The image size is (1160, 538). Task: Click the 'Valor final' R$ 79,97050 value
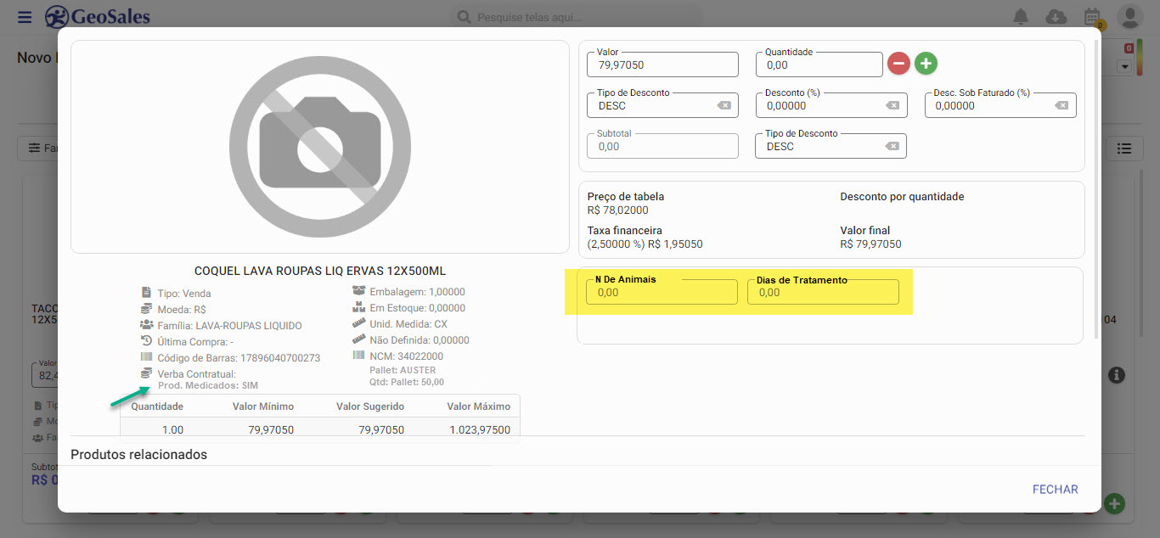[870, 244]
